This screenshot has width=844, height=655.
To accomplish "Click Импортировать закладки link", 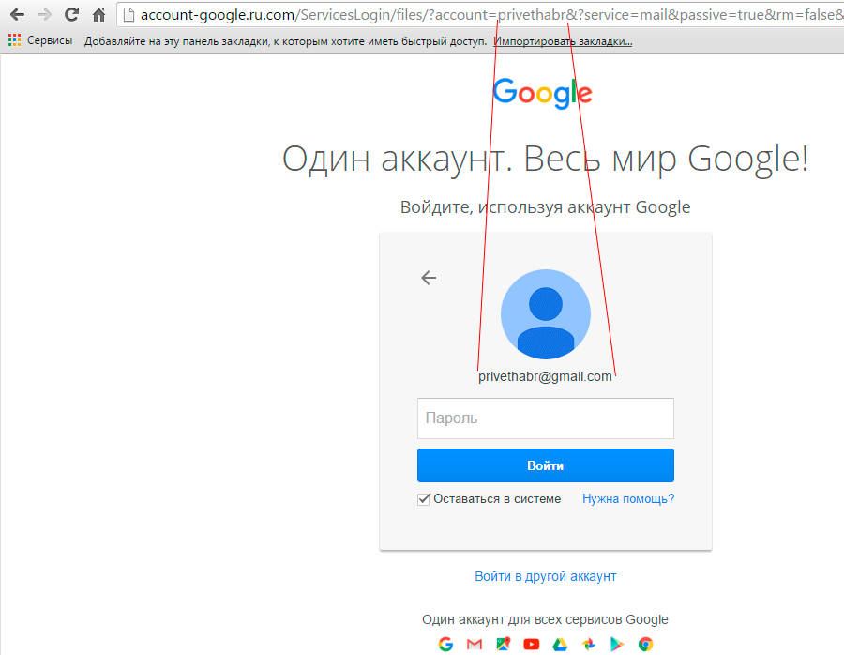I will click(x=563, y=41).
